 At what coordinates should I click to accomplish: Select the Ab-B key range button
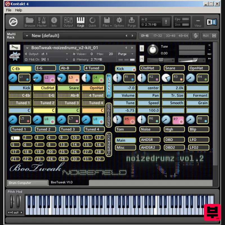[x=70, y=68]
